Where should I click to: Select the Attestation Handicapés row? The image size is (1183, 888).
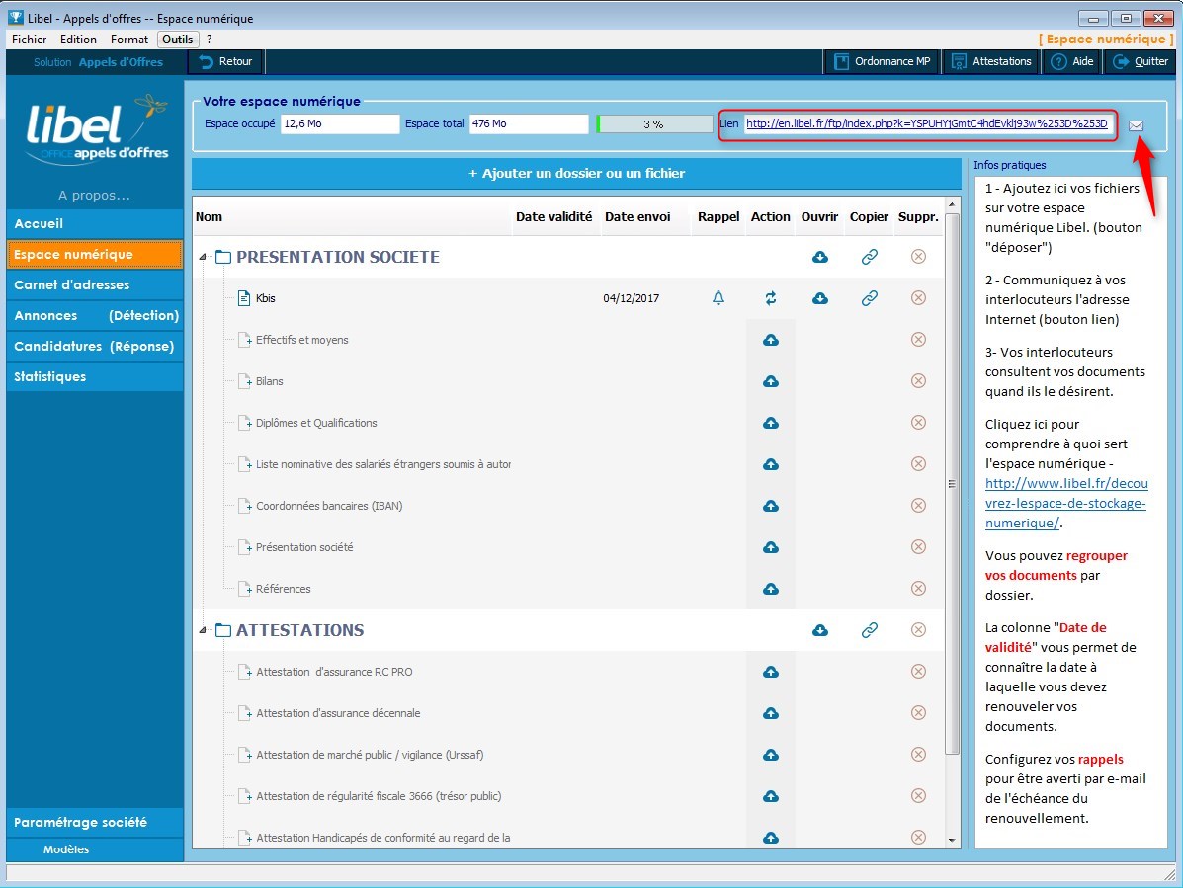pos(567,838)
